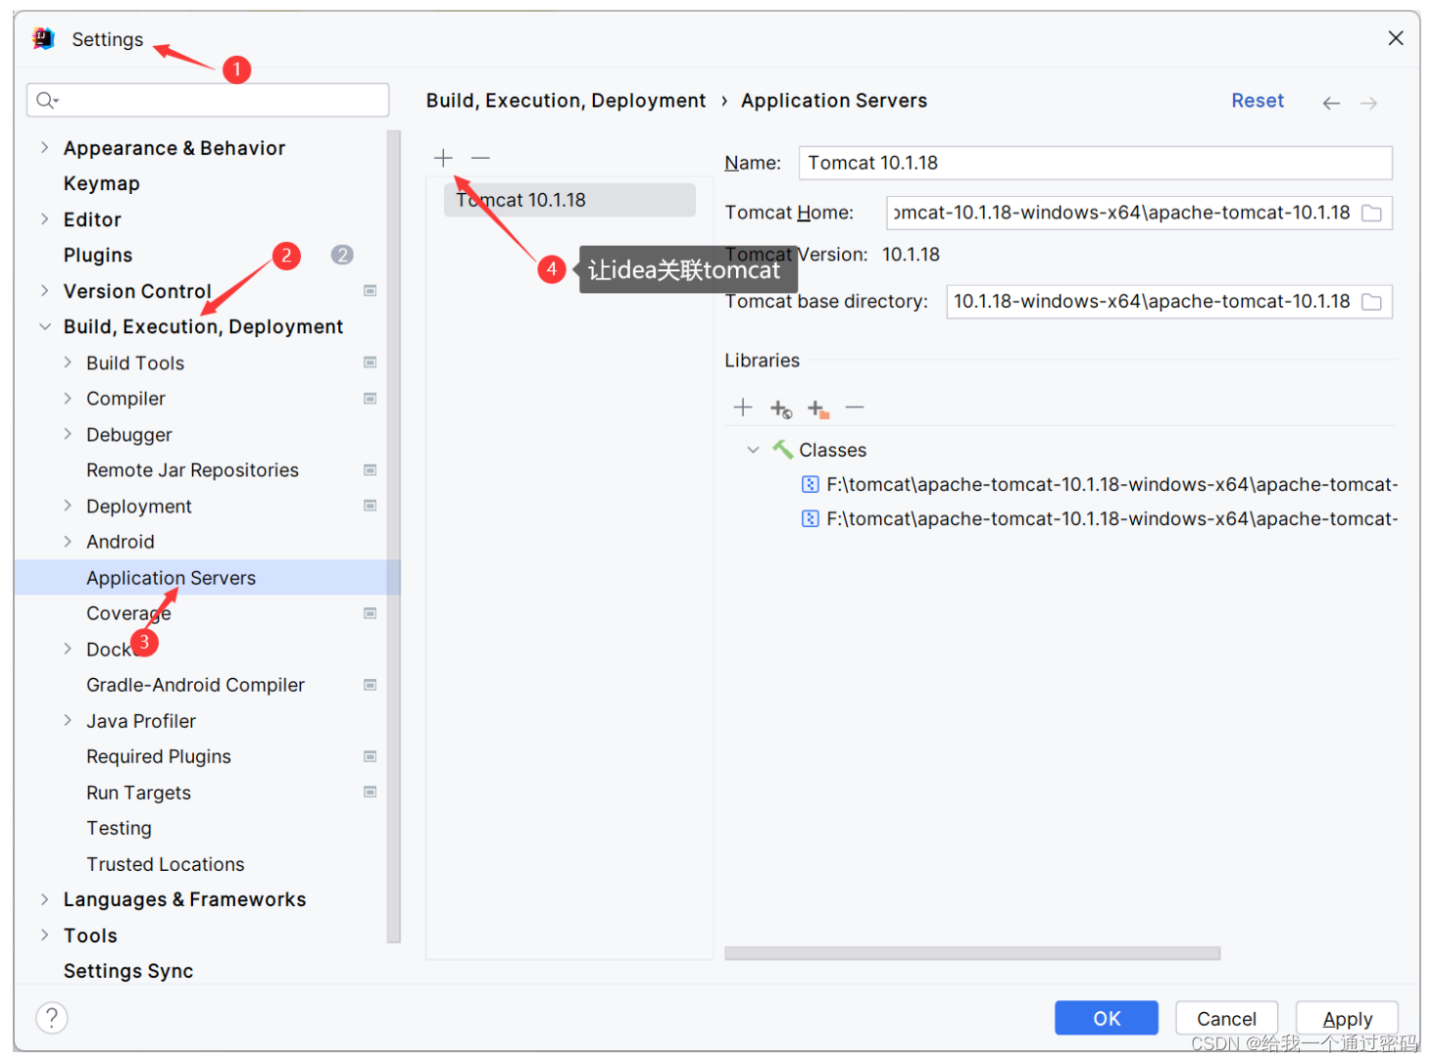Click the project-level marker beside Build Tools

(x=370, y=362)
